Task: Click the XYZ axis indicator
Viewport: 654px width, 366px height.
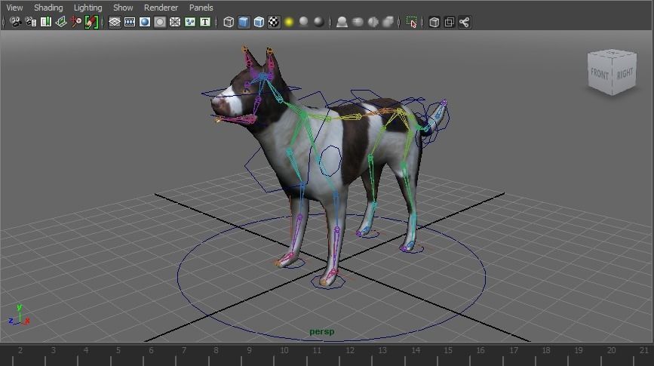Action: pos(19,315)
